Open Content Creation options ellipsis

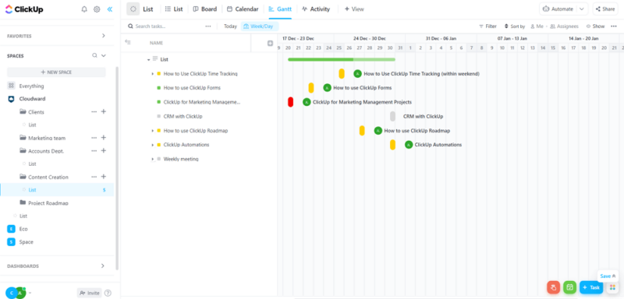point(94,177)
